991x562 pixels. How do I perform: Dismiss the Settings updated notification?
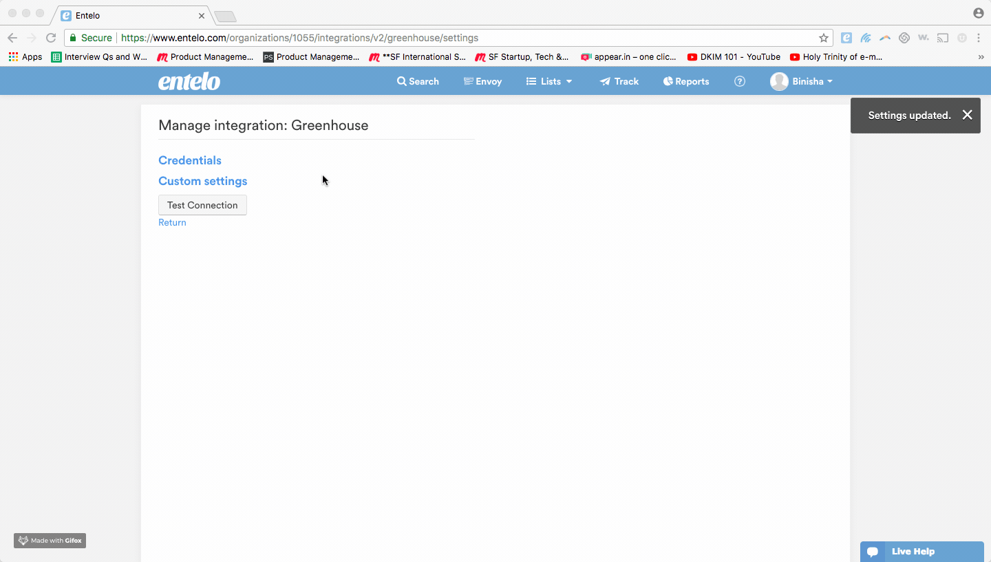967,115
